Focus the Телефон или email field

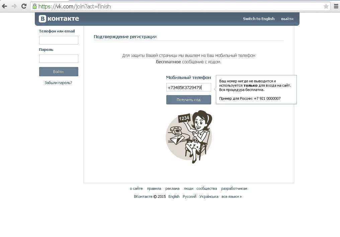(59, 40)
